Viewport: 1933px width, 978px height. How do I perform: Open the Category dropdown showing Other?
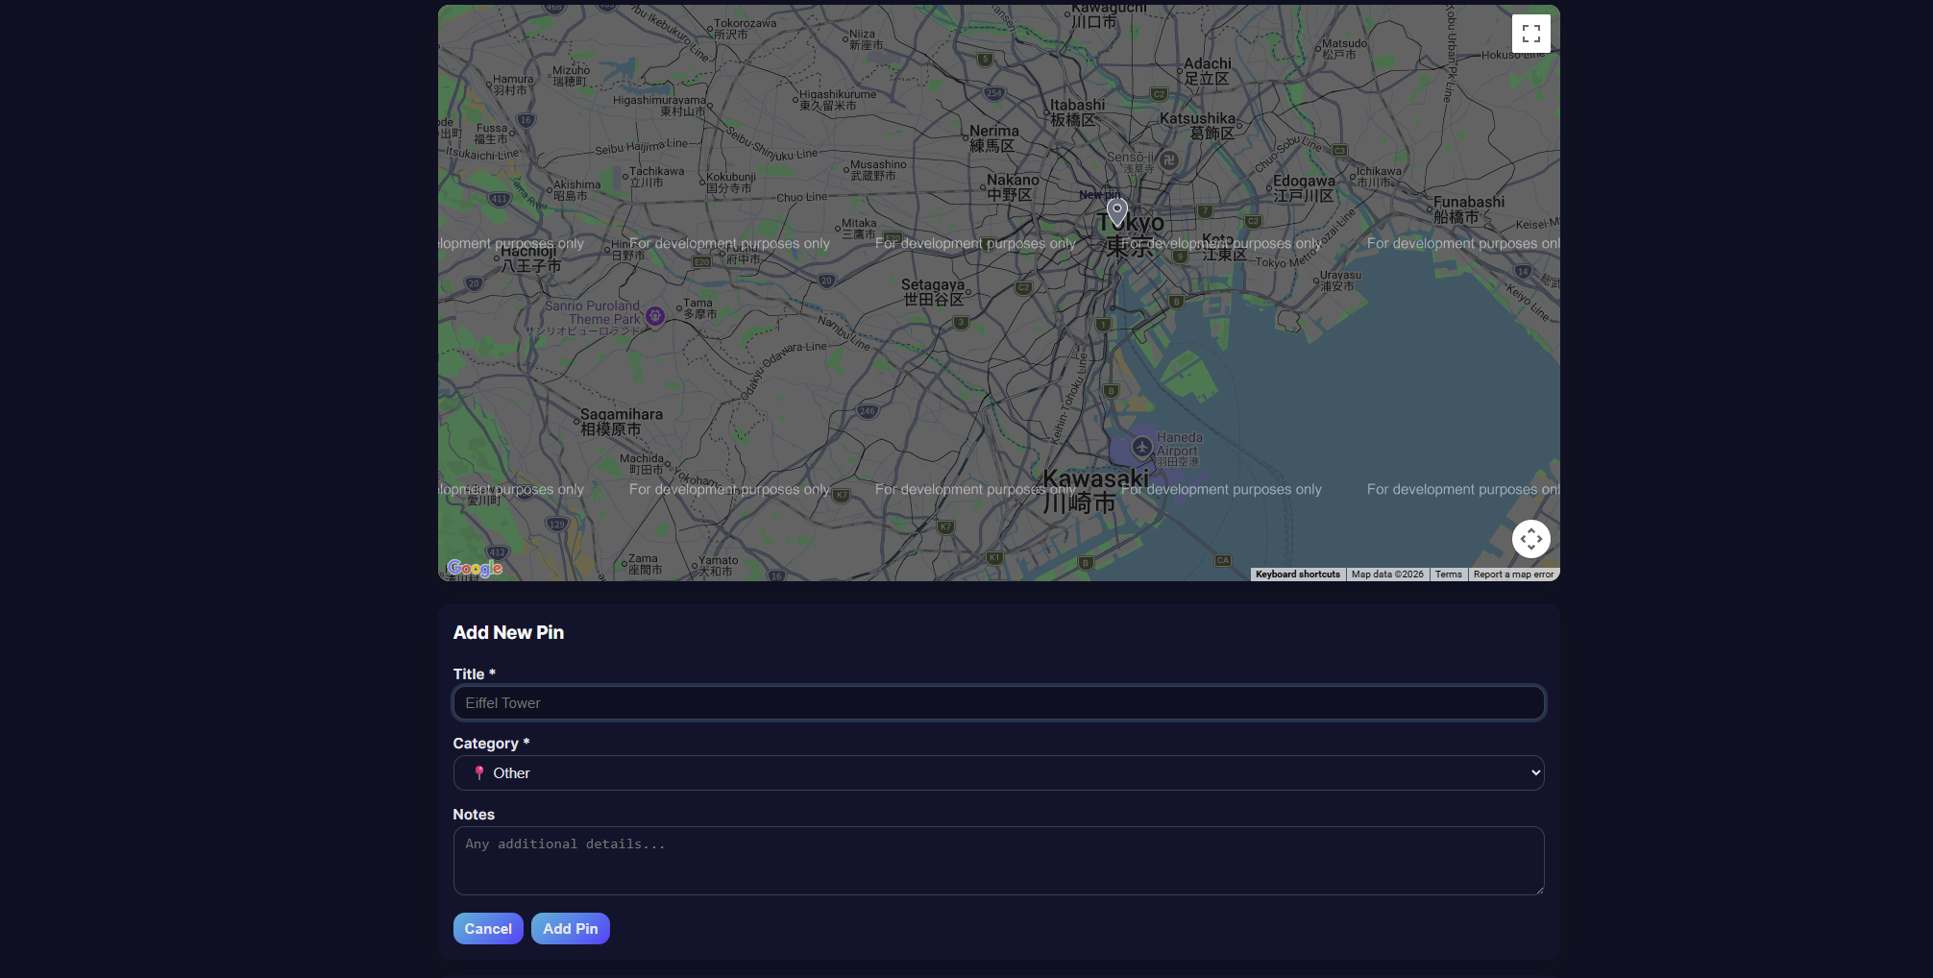tap(998, 773)
